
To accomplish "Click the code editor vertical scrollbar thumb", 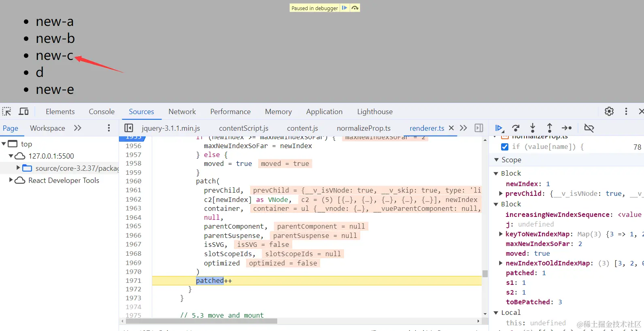I will point(485,274).
